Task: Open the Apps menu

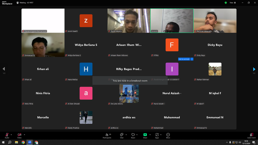Action: pyautogui.click(x=157, y=136)
